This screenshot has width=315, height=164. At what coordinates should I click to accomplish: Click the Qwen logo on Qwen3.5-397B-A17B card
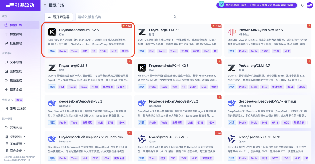(x=232, y=139)
